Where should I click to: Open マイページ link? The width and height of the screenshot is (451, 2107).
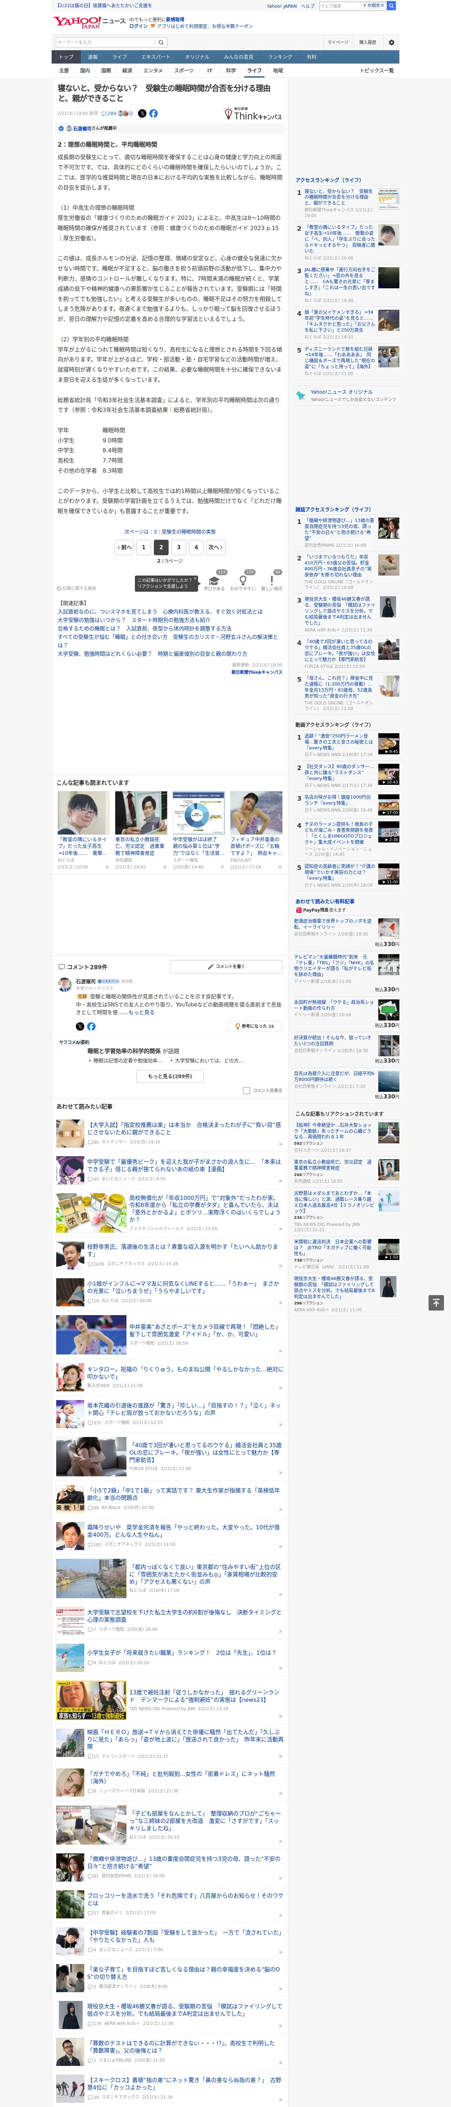pyautogui.click(x=337, y=42)
